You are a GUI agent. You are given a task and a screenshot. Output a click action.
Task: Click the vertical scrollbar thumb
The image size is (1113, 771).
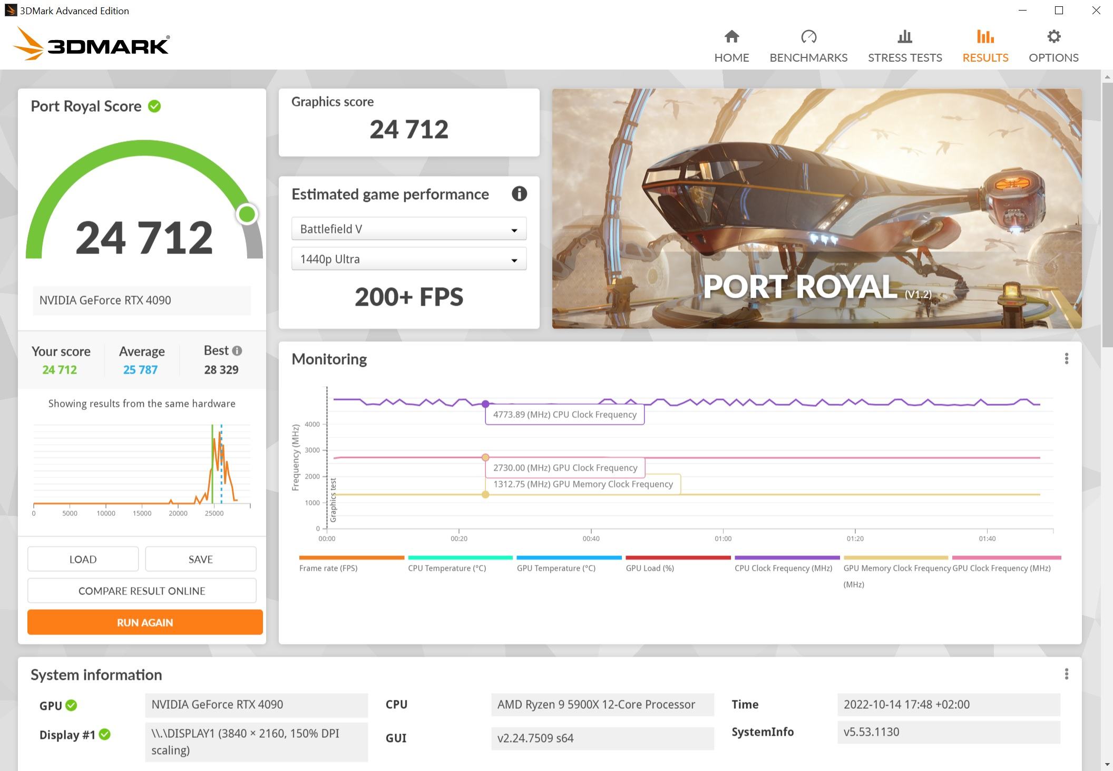(1107, 216)
